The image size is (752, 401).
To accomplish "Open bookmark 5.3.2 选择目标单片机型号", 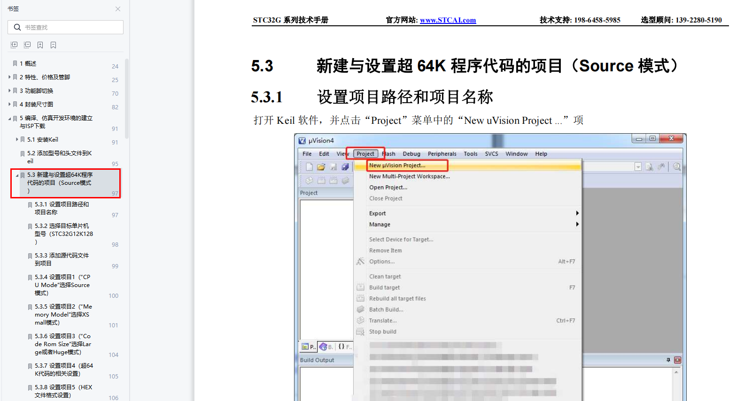I will 64,234.
